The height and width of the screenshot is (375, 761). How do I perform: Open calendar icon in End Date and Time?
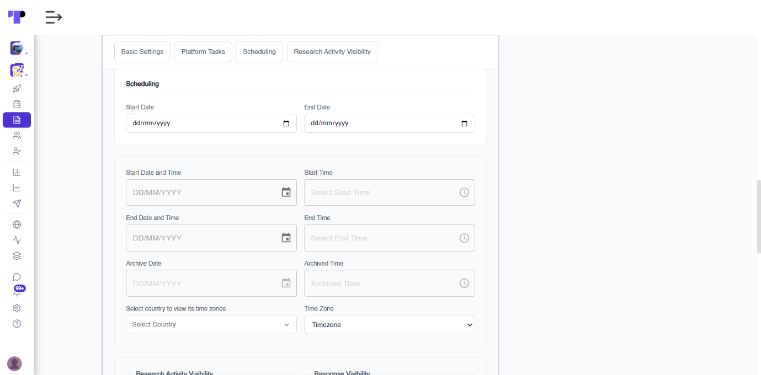[x=286, y=238]
